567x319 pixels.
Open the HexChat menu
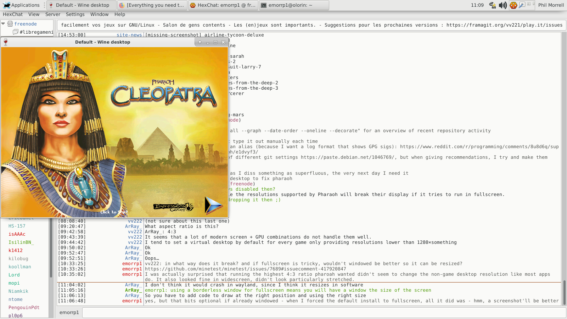pyautogui.click(x=13, y=14)
